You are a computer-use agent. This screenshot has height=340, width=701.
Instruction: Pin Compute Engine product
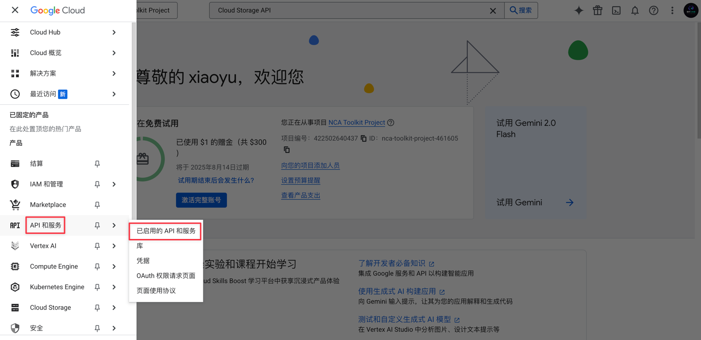click(97, 267)
